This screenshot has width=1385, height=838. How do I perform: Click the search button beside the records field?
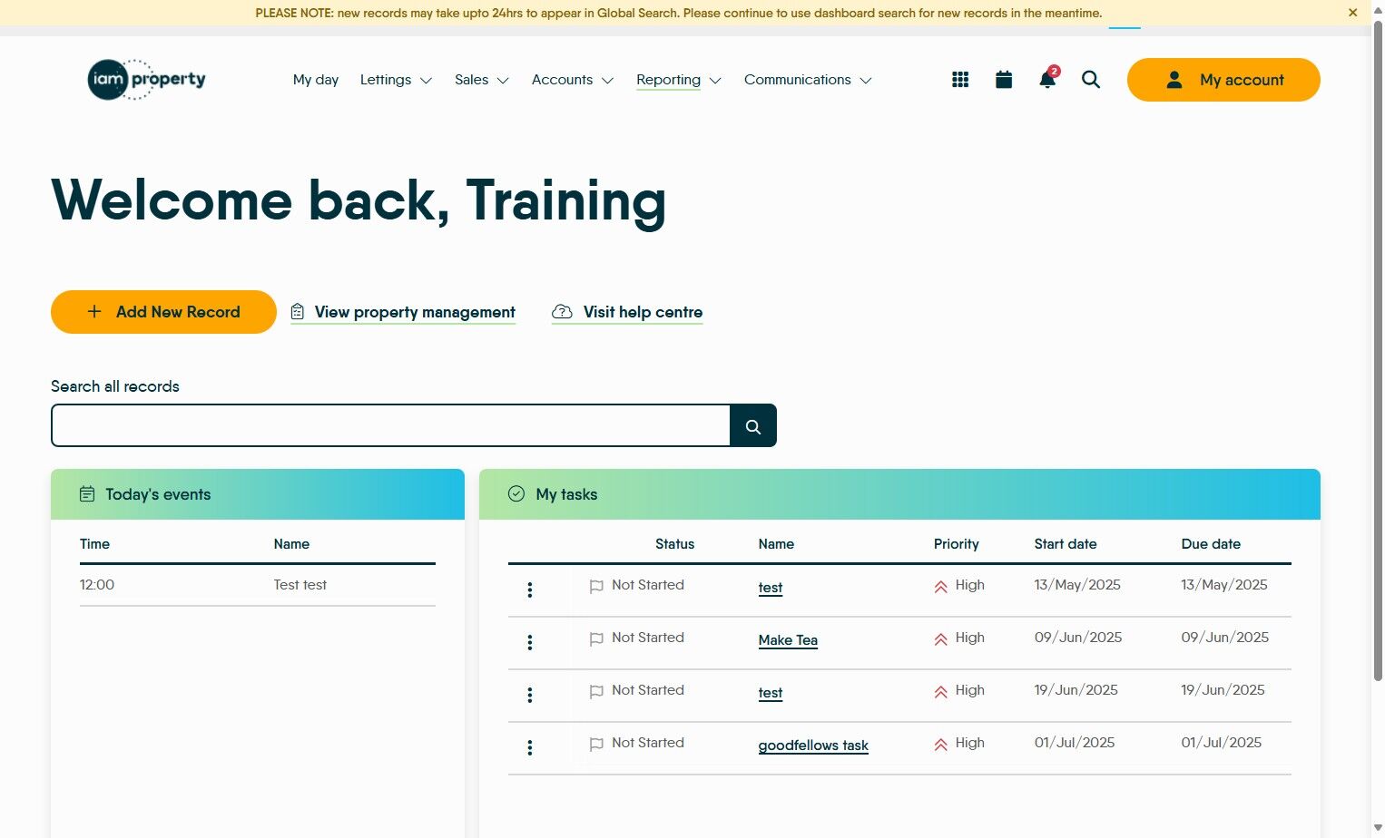752,424
